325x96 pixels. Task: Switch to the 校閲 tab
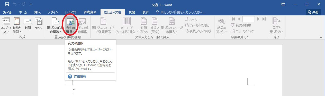pos(132,12)
